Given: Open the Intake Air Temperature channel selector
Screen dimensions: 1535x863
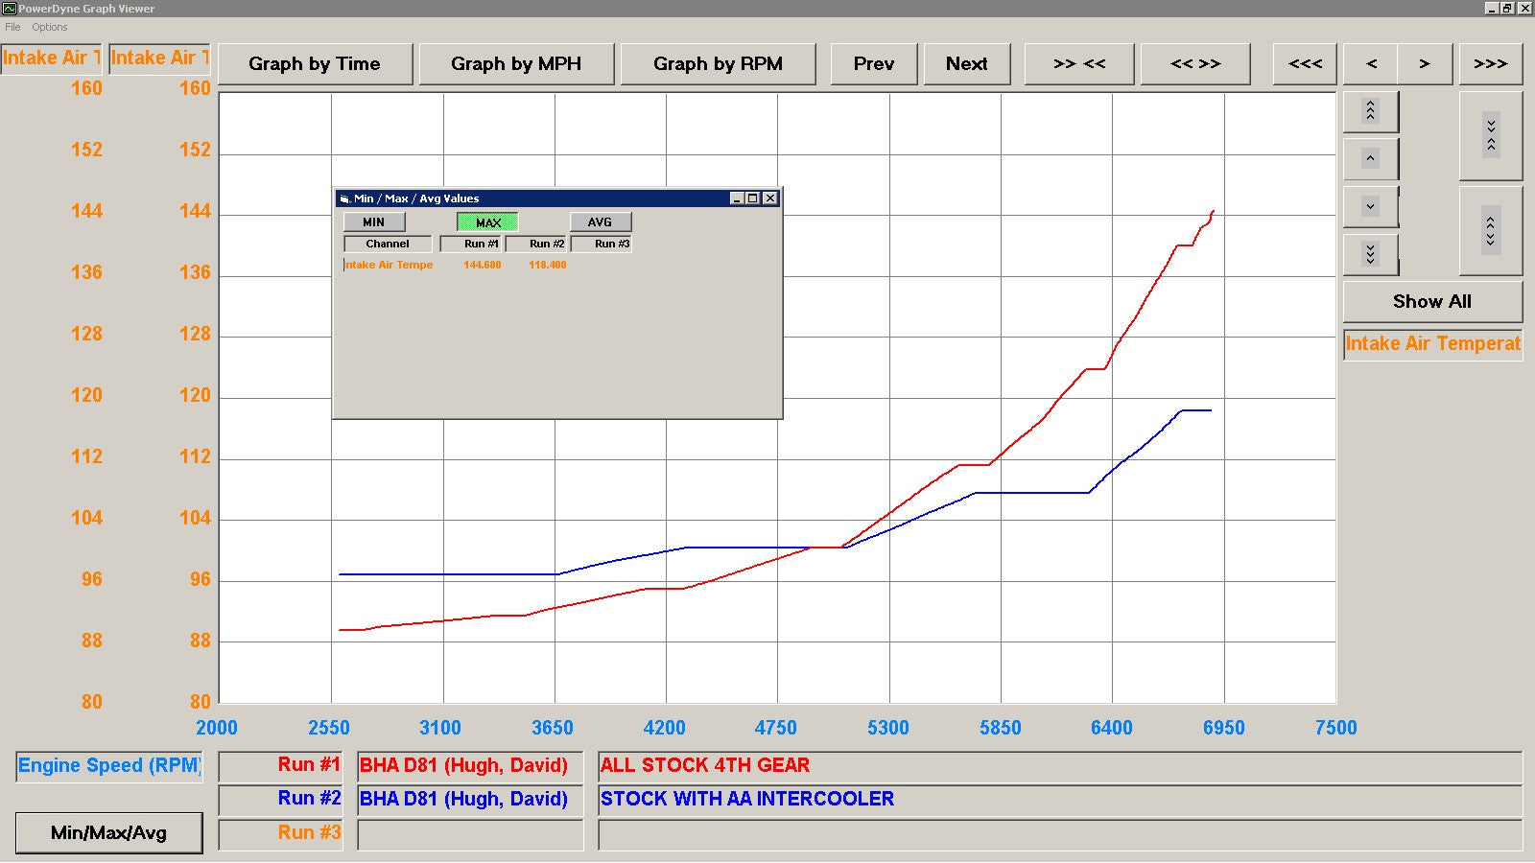Looking at the screenshot, I should 1432,344.
